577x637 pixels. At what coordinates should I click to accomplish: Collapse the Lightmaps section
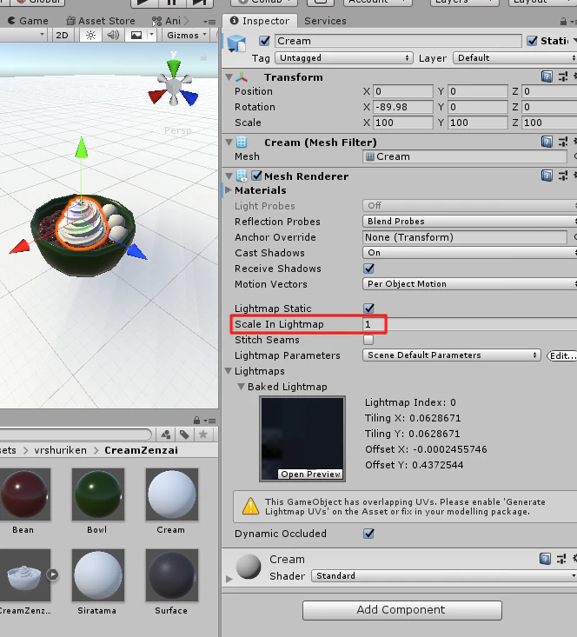coord(229,371)
